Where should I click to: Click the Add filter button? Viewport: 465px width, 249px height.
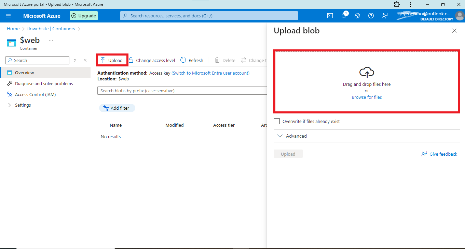coord(117,108)
